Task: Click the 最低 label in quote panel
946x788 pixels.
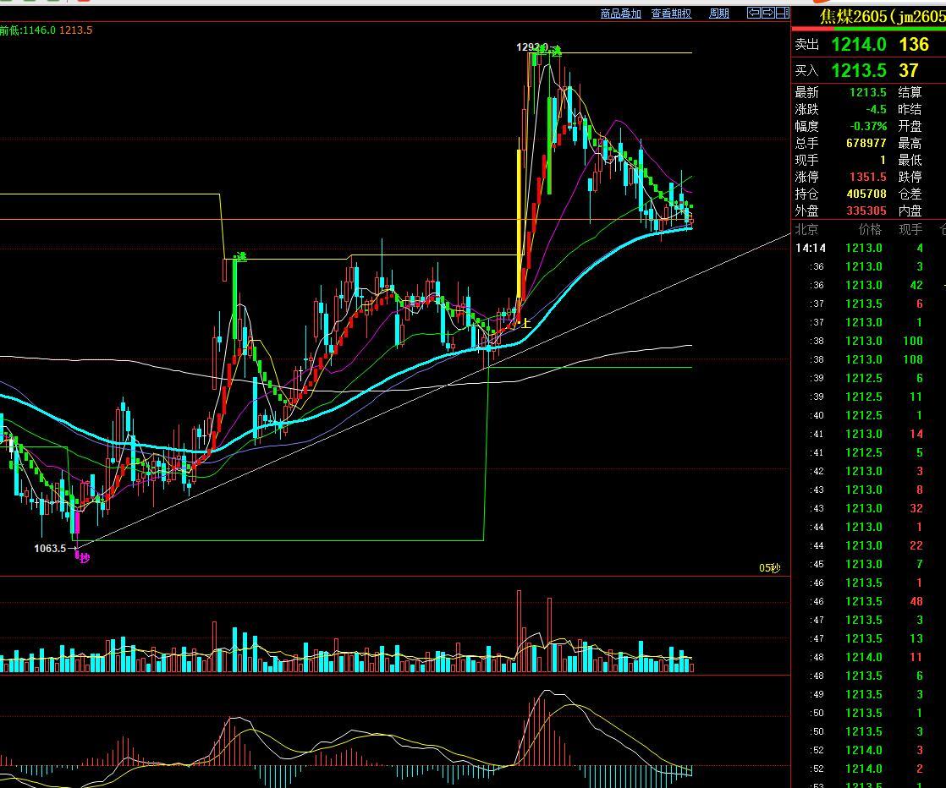Action: [x=910, y=160]
